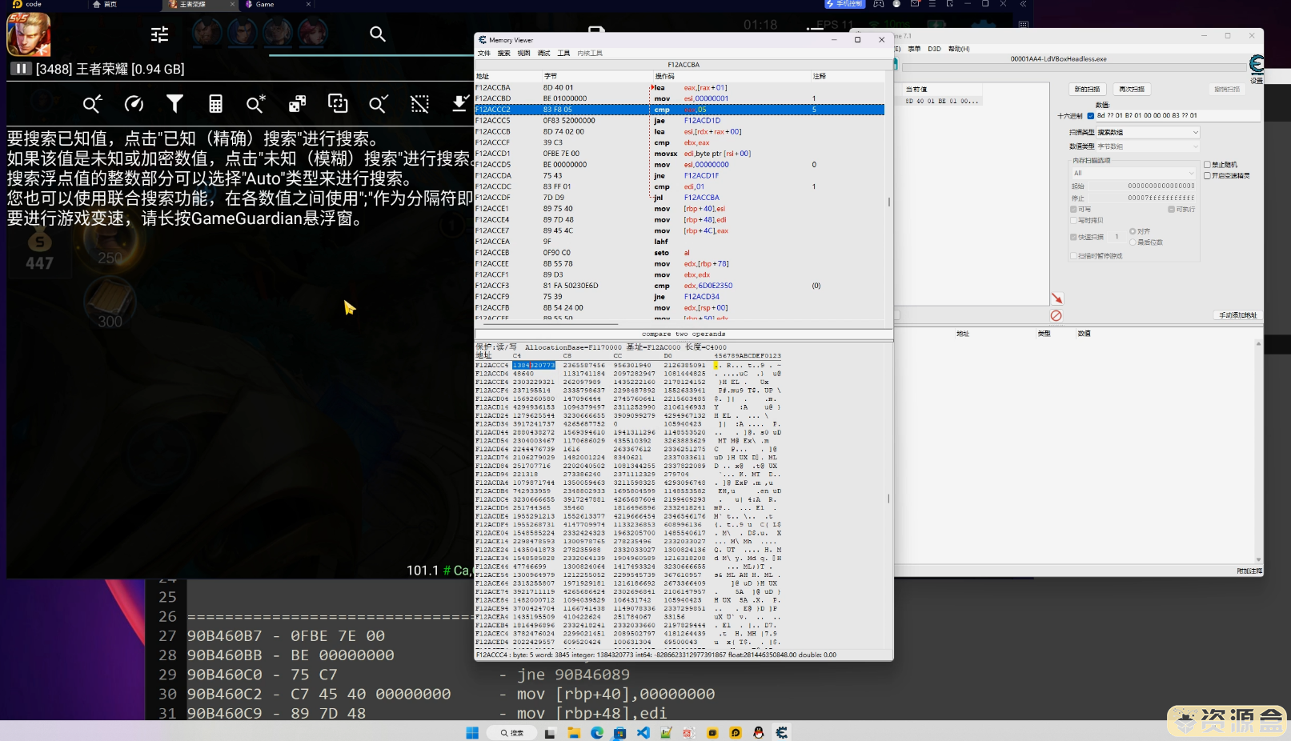
Task: Open the 数值类型 dropdown
Action: click(1147, 146)
